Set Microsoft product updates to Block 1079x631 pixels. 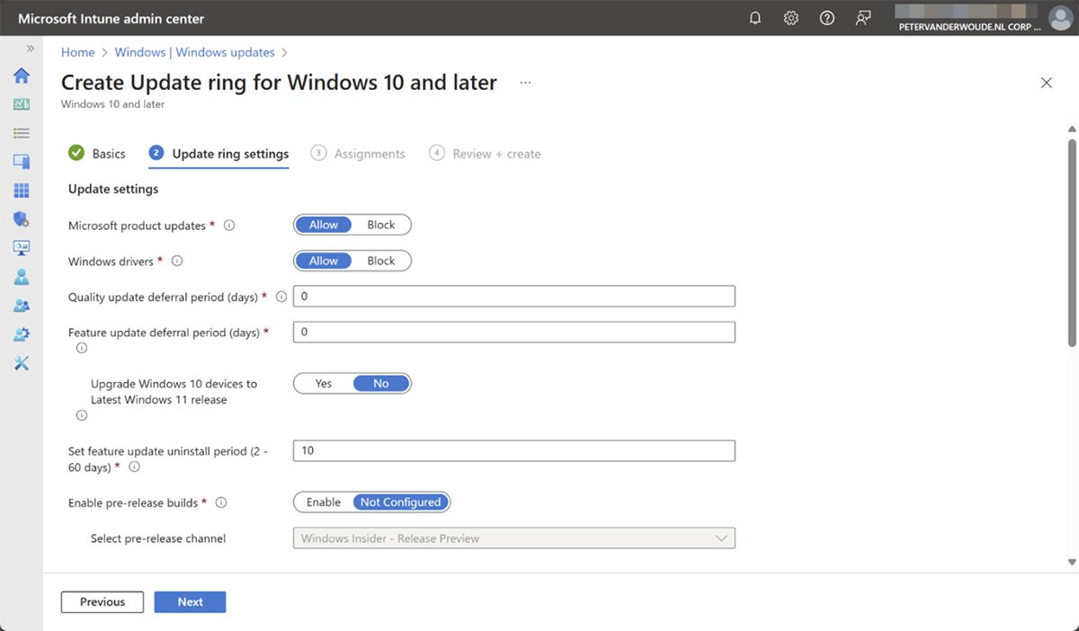[381, 225]
